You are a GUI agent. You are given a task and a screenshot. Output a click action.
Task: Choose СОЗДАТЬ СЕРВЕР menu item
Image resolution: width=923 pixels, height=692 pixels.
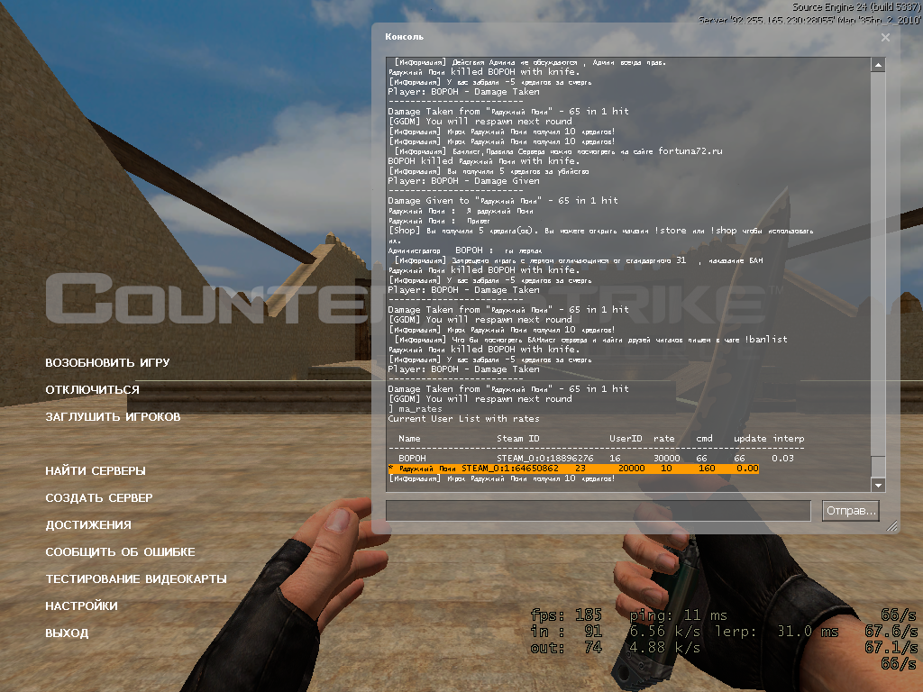99,497
